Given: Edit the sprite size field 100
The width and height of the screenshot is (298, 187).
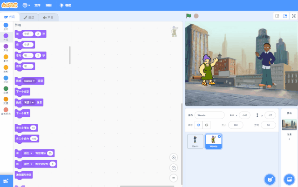Looking at the screenshot, I should coord(236,125).
